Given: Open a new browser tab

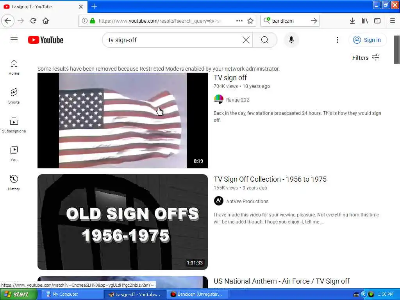Looking at the screenshot, I should [x=94, y=6].
